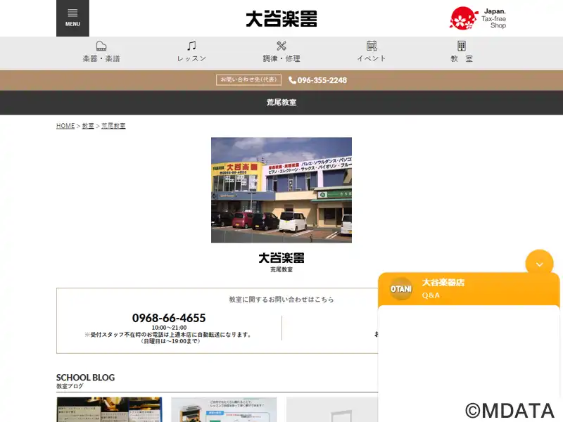This screenshot has width=563, height=422.
Task: Click the 荒尾教室 caption under the logo
Action: click(x=281, y=269)
